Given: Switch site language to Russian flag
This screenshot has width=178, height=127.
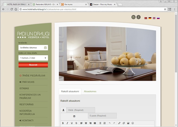Looking at the screenshot, I should pyautogui.click(x=158, y=18).
